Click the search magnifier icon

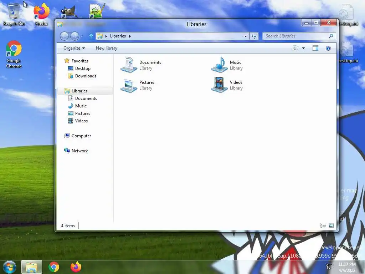(x=331, y=36)
